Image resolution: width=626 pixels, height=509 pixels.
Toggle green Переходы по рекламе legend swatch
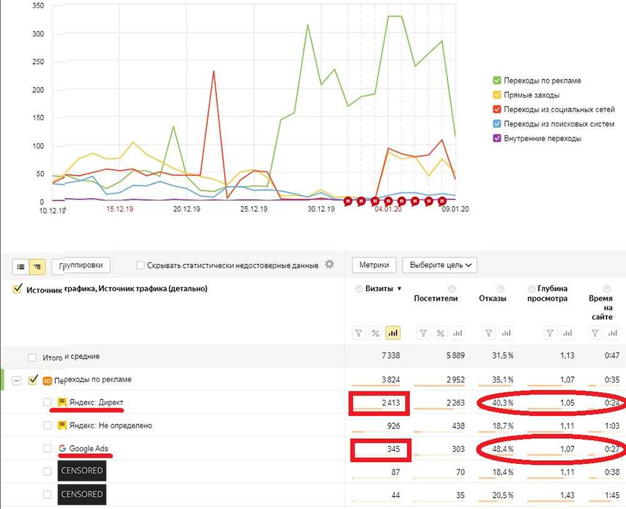(x=497, y=81)
